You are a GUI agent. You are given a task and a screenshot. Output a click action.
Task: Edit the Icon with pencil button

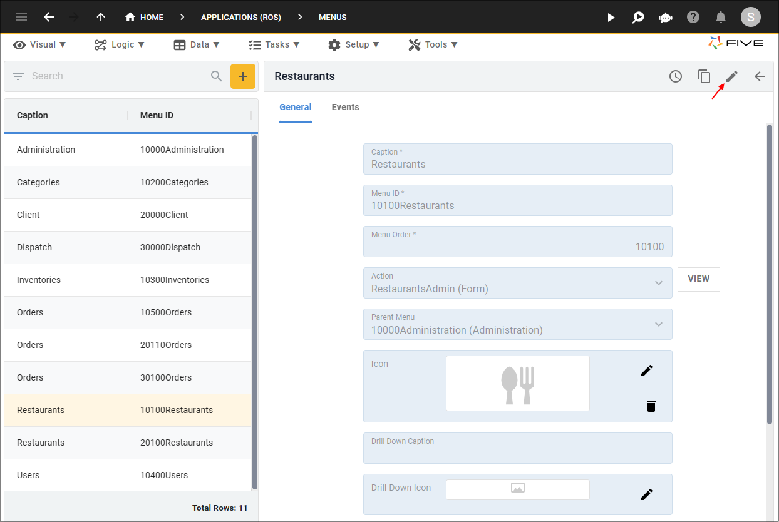[647, 371]
